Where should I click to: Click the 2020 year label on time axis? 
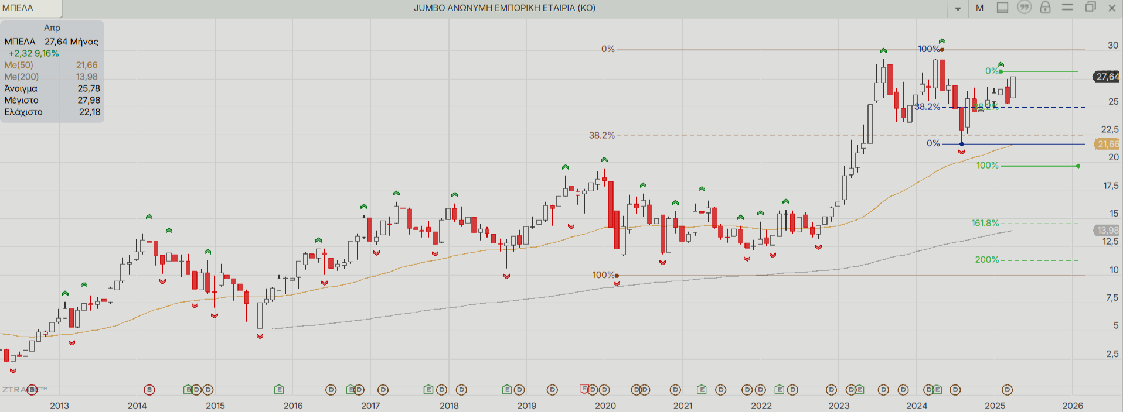point(605,406)
